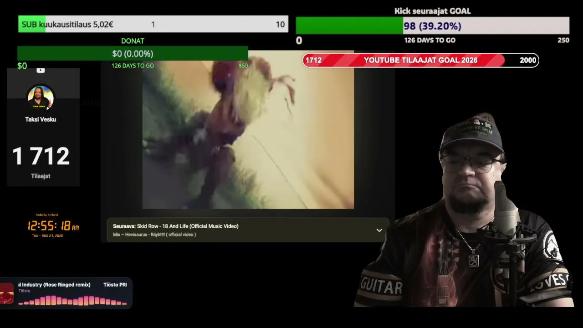Click the DONAT $0 (0.00%) progress bar
Screen dimensions: 583x328
tap(133, 54)
